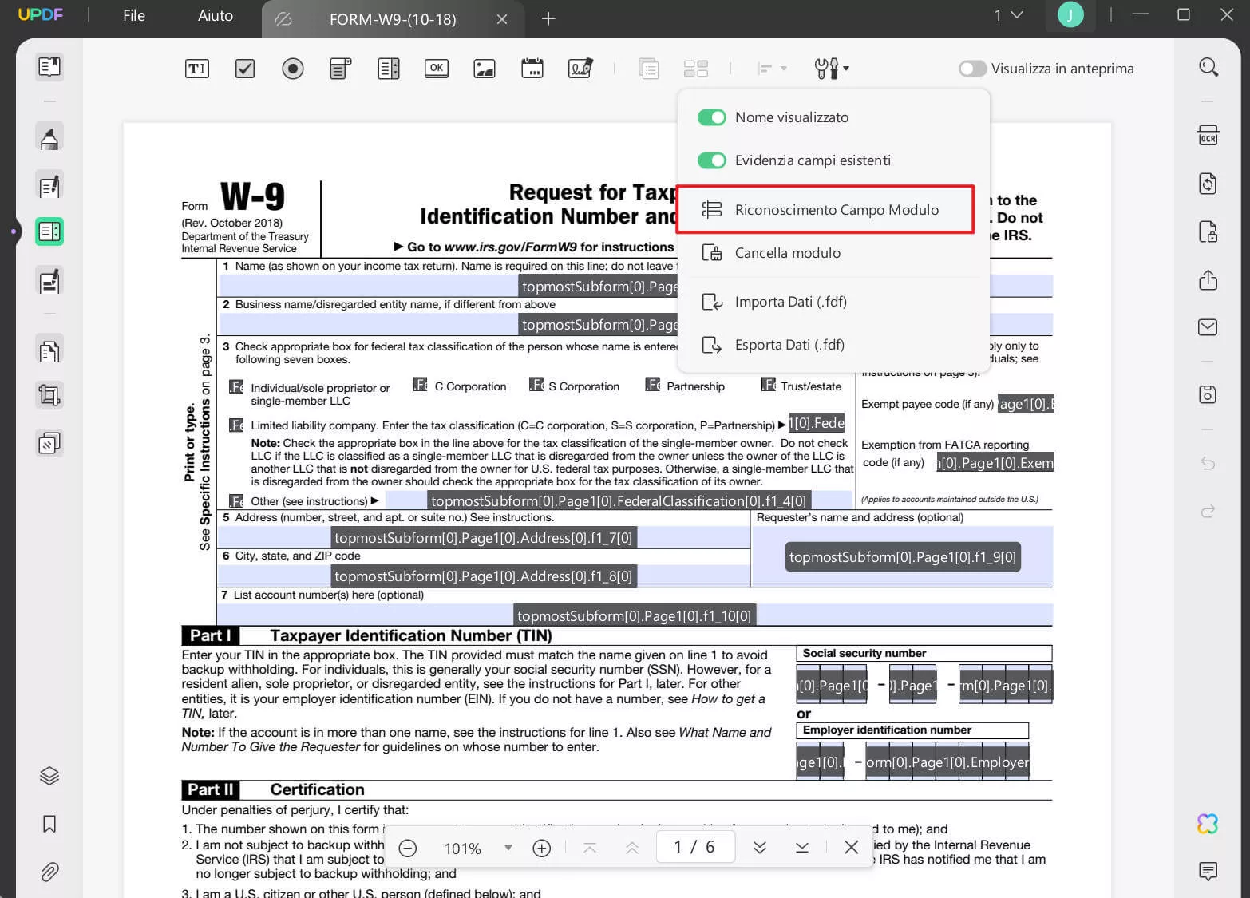Select field topmostSubform[0].Page1[0].f1_9[0]
This screenshot has width=1250, height=898.
pos(903,557)
